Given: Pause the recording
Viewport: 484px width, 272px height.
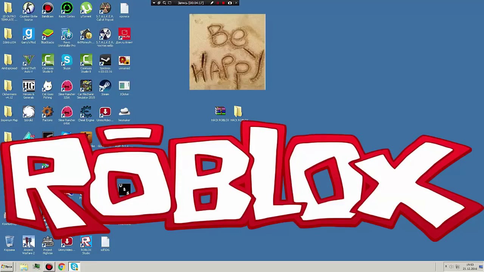Looking at the screenshot, I should pyautogui.click(x=218, y=3).
